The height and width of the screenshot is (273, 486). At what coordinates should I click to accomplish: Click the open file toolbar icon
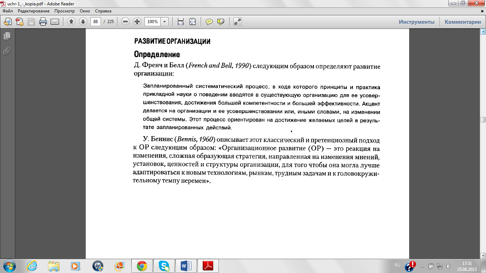coord(7,22)
